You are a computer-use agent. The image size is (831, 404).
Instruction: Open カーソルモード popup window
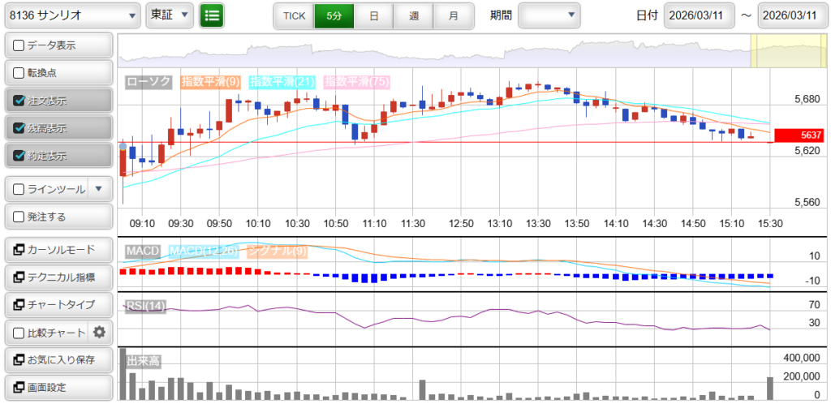(57, 249)
